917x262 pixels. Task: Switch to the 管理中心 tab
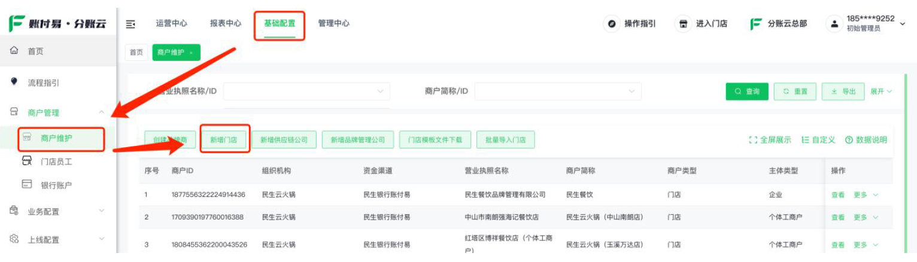point(333,23)
